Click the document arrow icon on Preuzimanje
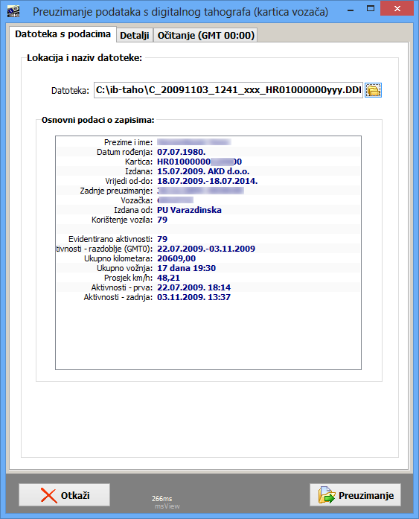The height and width of the screenshot is (519, 419). [327, 495]
